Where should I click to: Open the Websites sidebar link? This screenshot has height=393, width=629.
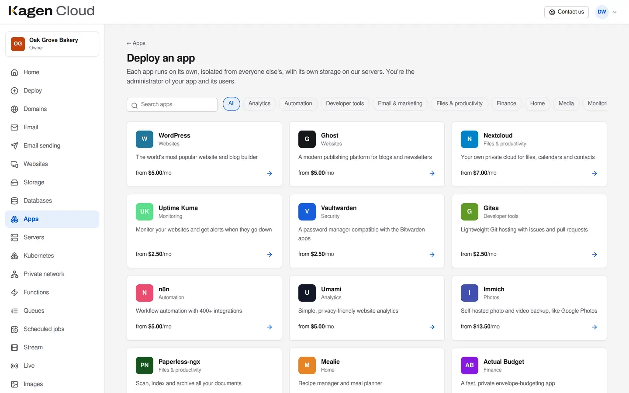52,164
